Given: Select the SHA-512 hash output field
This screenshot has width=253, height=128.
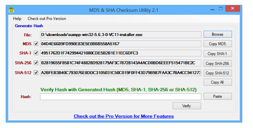Looking at the screenshot, I should pyautogui.click(x=121, y=73).
